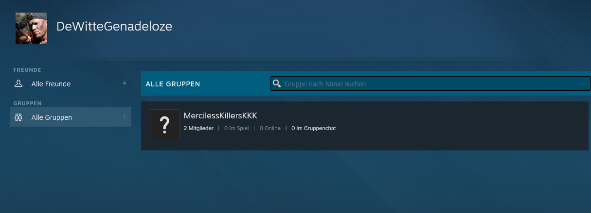
Task: Open the 0 im Gruppenchat link
Action: pyautogui.click(x=313, y=128)
